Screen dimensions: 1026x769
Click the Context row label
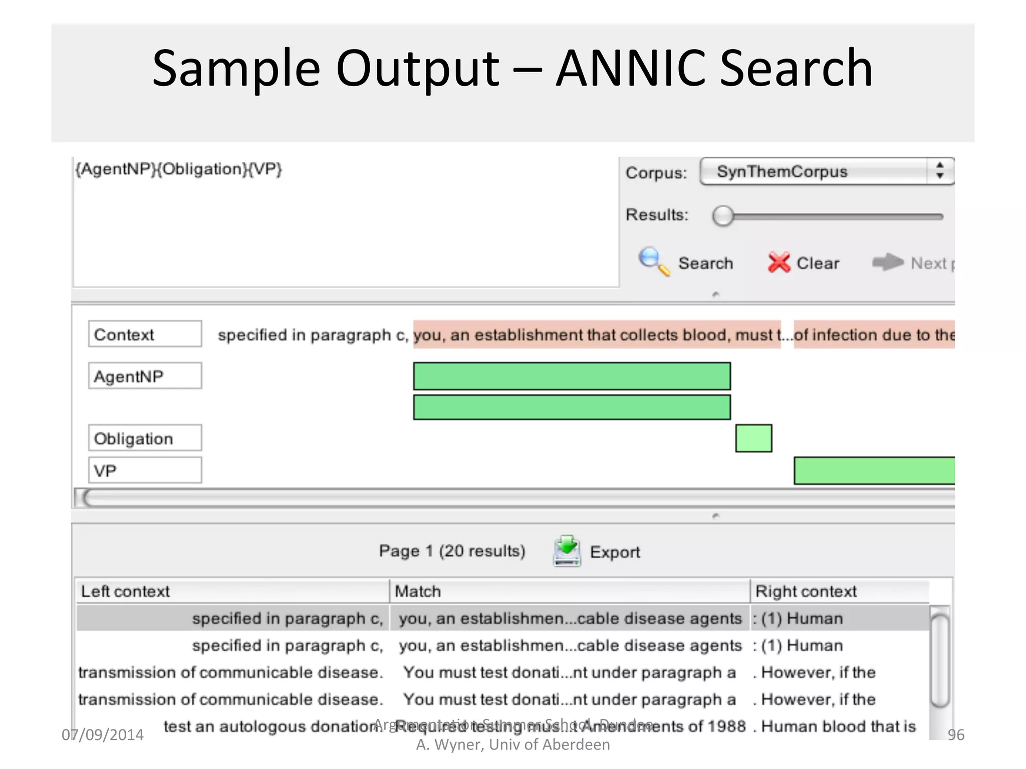pos(145,334)
